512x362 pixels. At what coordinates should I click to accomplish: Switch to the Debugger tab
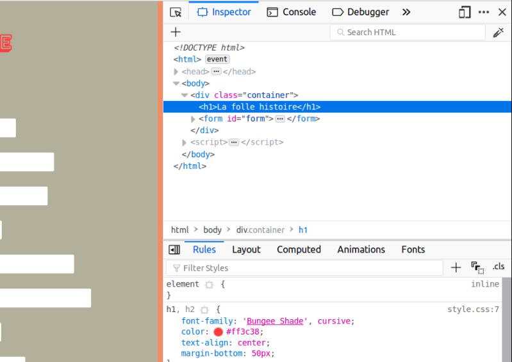[x=361, y=12]
